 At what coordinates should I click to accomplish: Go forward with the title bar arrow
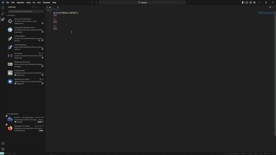[96, 3]
